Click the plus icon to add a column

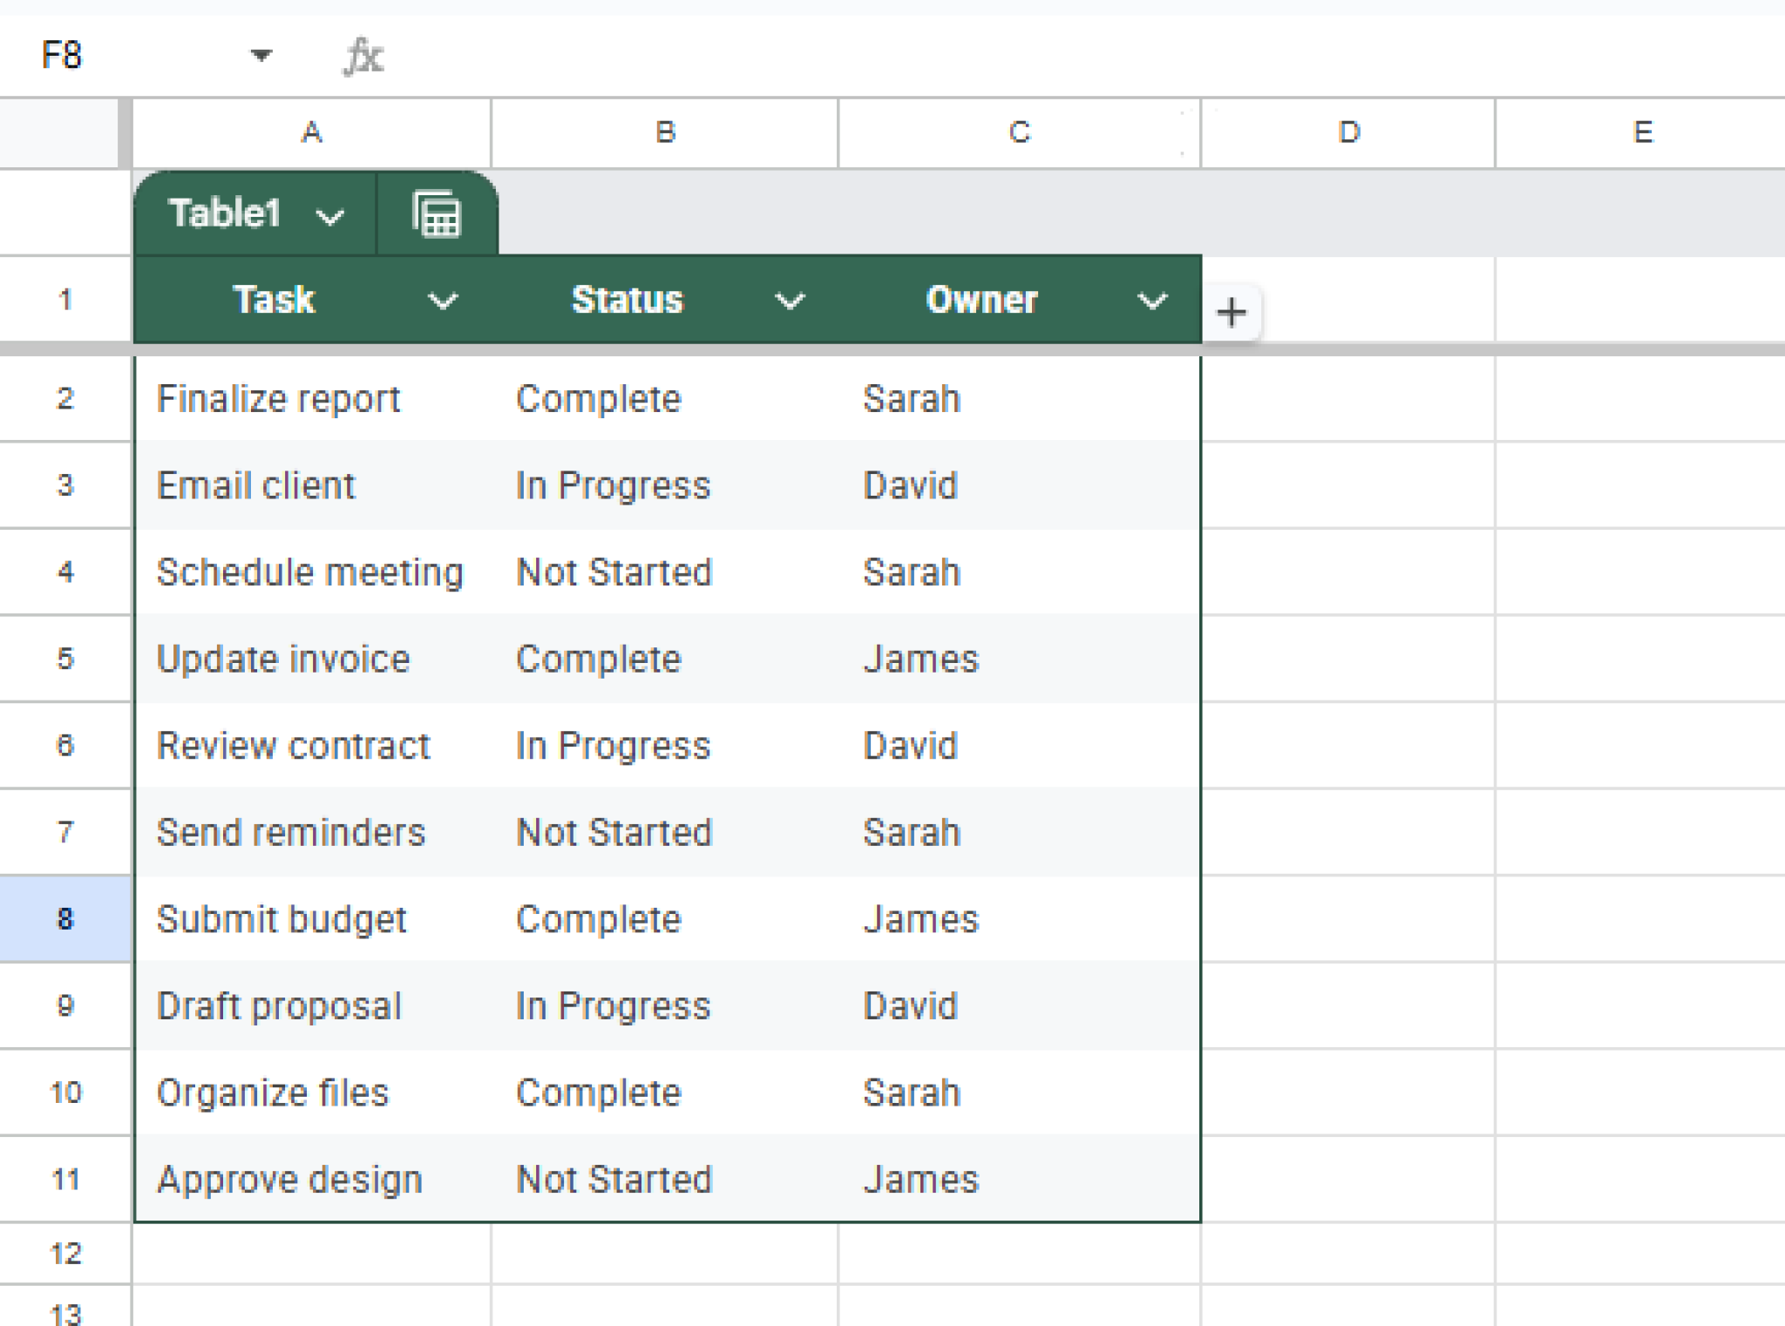pos(1232,312)
